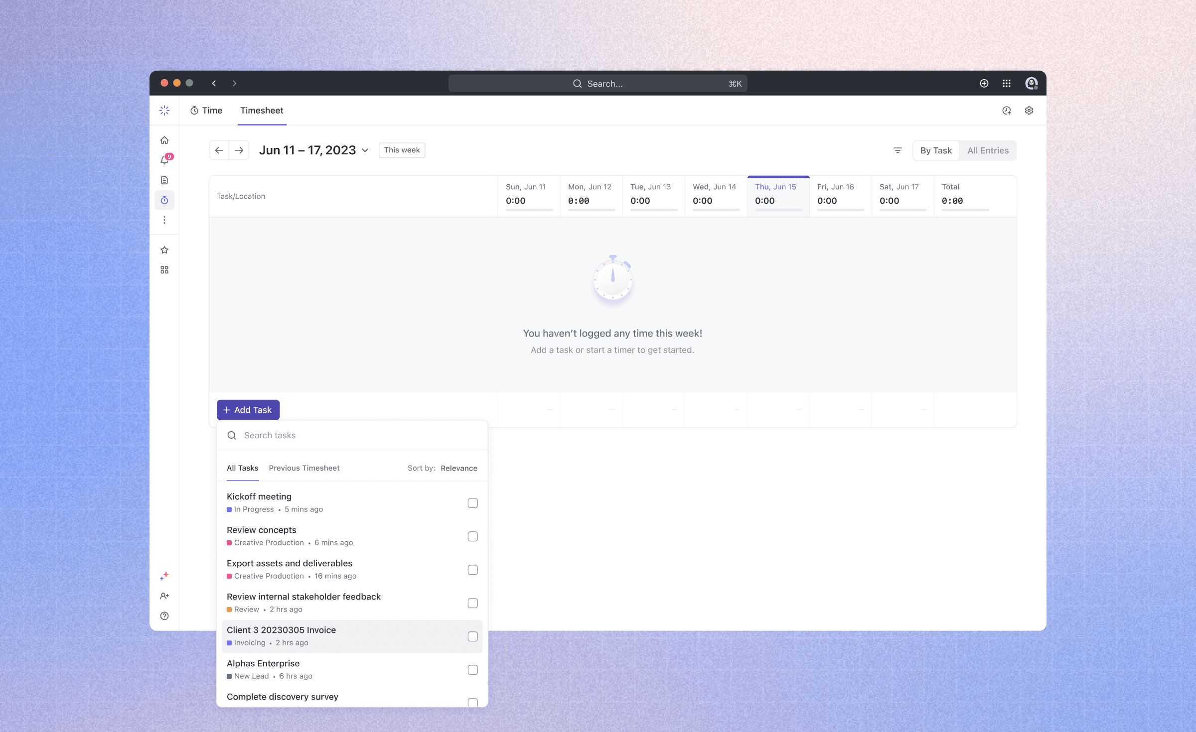
Task: Open notifications from the bell icon
Action: [164, 160]
